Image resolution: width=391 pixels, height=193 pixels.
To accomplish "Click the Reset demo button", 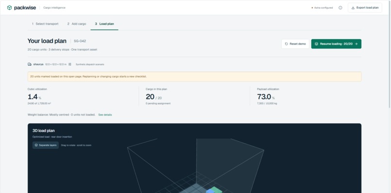I will (x=295, y=44).
